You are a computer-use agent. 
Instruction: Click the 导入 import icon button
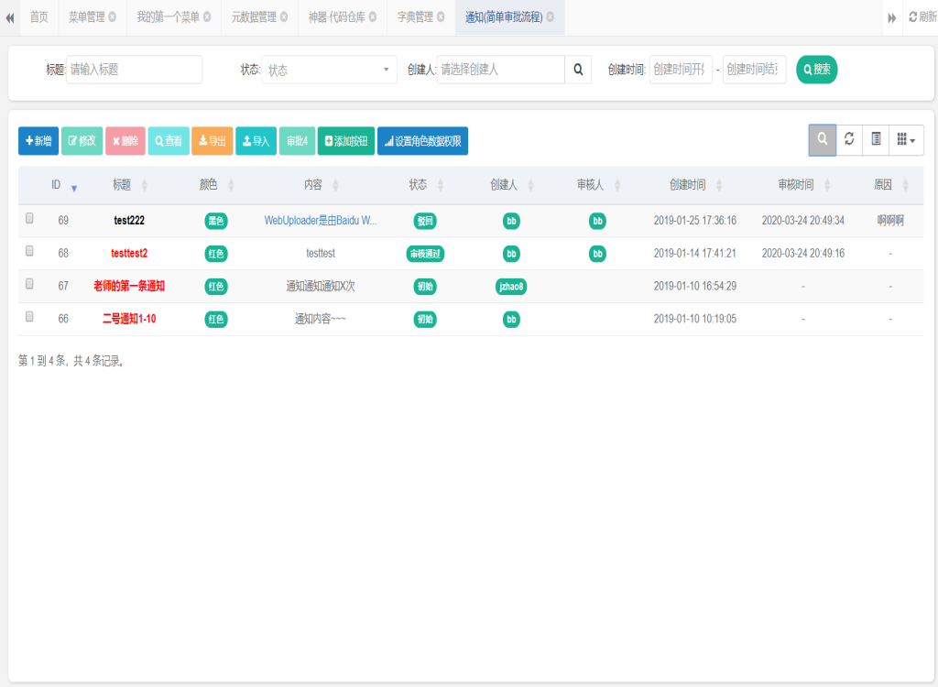[256, 141]
